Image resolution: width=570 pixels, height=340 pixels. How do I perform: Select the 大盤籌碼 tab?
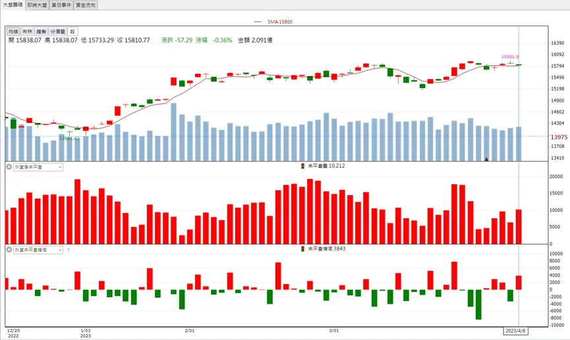pyautogui.click(x=13, y=5)
